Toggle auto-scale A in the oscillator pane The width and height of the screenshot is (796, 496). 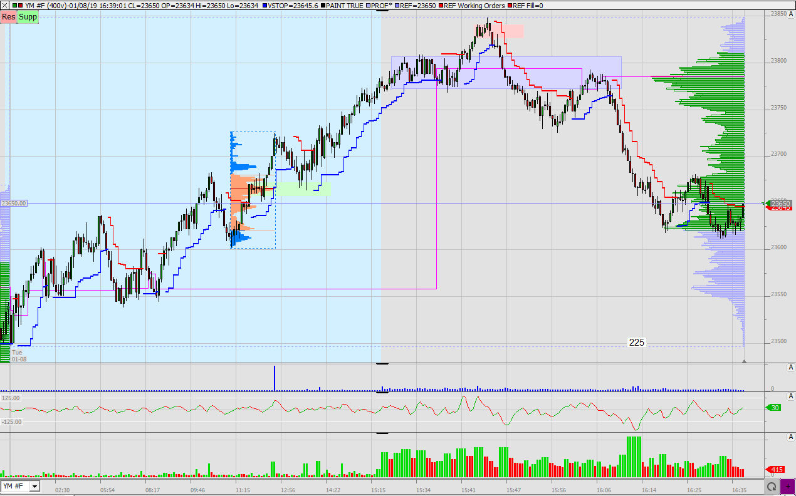[x=791, y=396]
